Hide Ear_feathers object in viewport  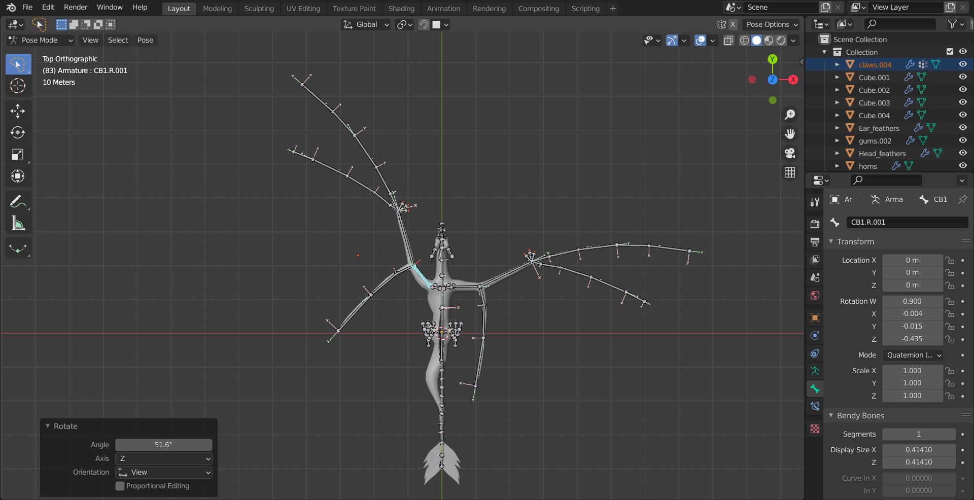962,128
